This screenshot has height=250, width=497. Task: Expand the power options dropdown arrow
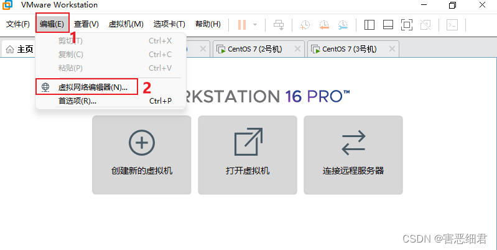pyautogui.click(x=255, y=25)
